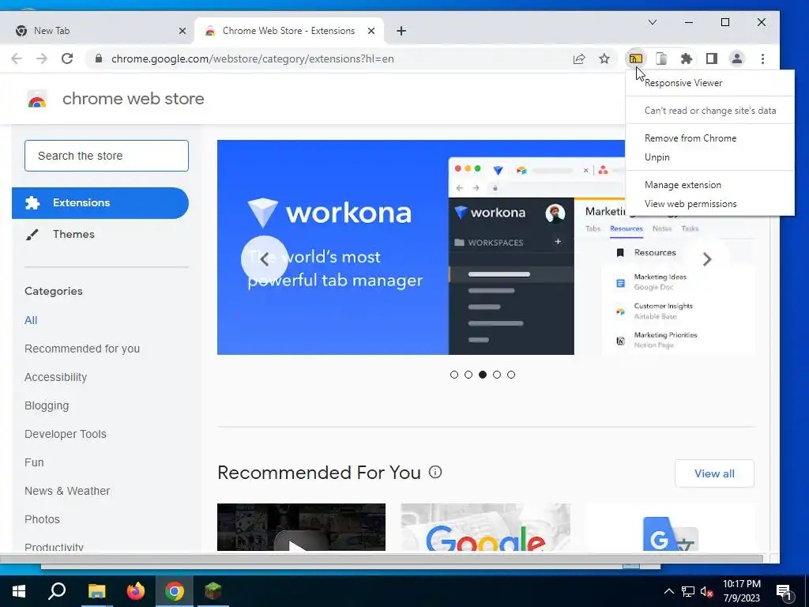Open the Minecraft block taskbar icon
Image resolution: width=809 pixels, height=607 pixels.
tap(213, 591)
